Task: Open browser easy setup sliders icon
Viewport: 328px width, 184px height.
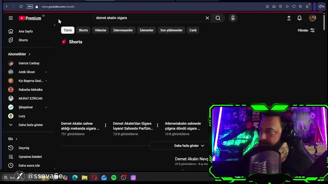Action: coord(301,7)
